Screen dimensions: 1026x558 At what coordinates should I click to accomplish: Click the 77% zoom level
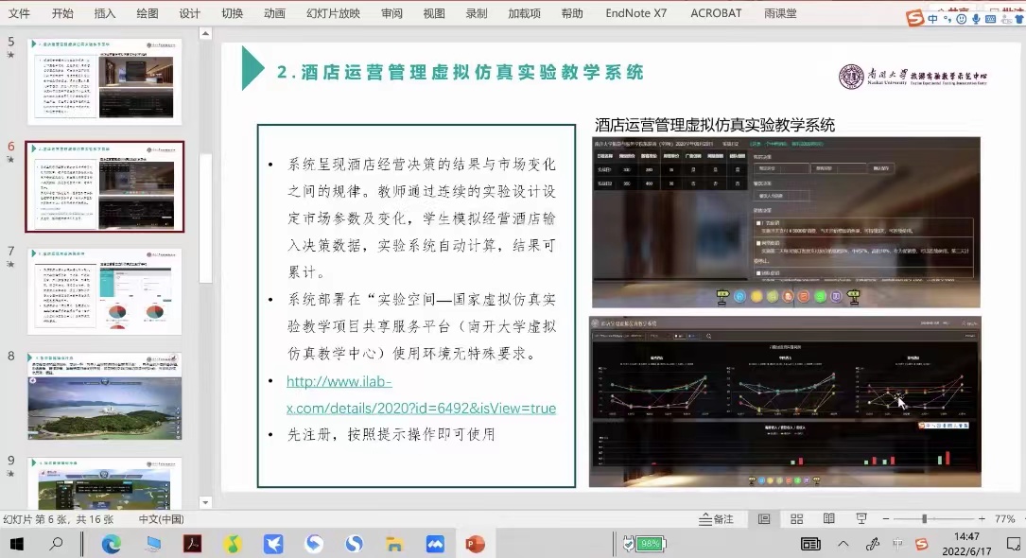pyautogui.click(x=1004, y=519)
